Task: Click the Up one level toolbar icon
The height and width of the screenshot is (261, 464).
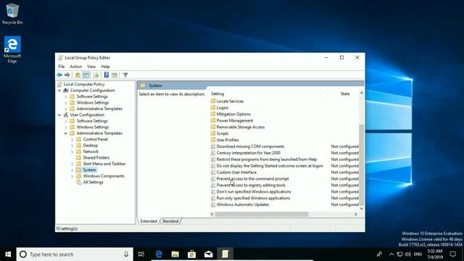Action: [x=78, y=75]
